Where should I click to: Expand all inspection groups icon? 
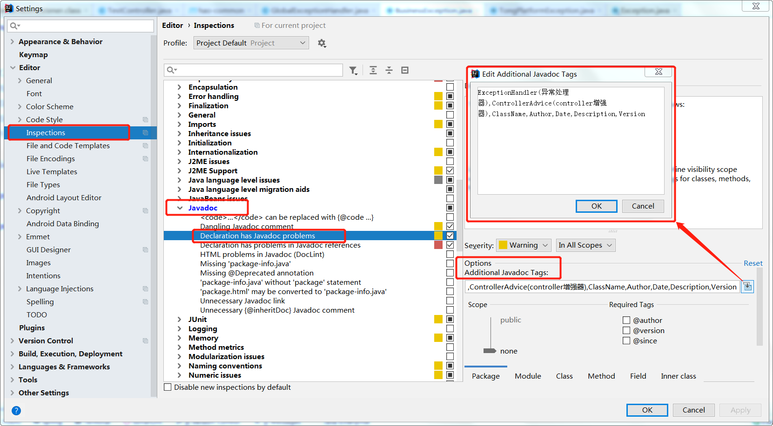373,70
